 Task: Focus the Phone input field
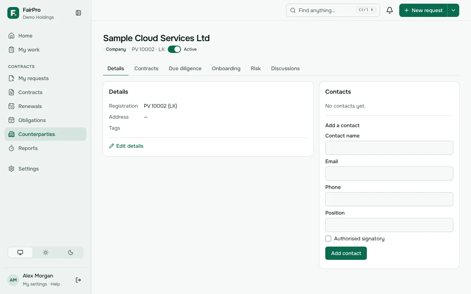(x=389, y=199)
